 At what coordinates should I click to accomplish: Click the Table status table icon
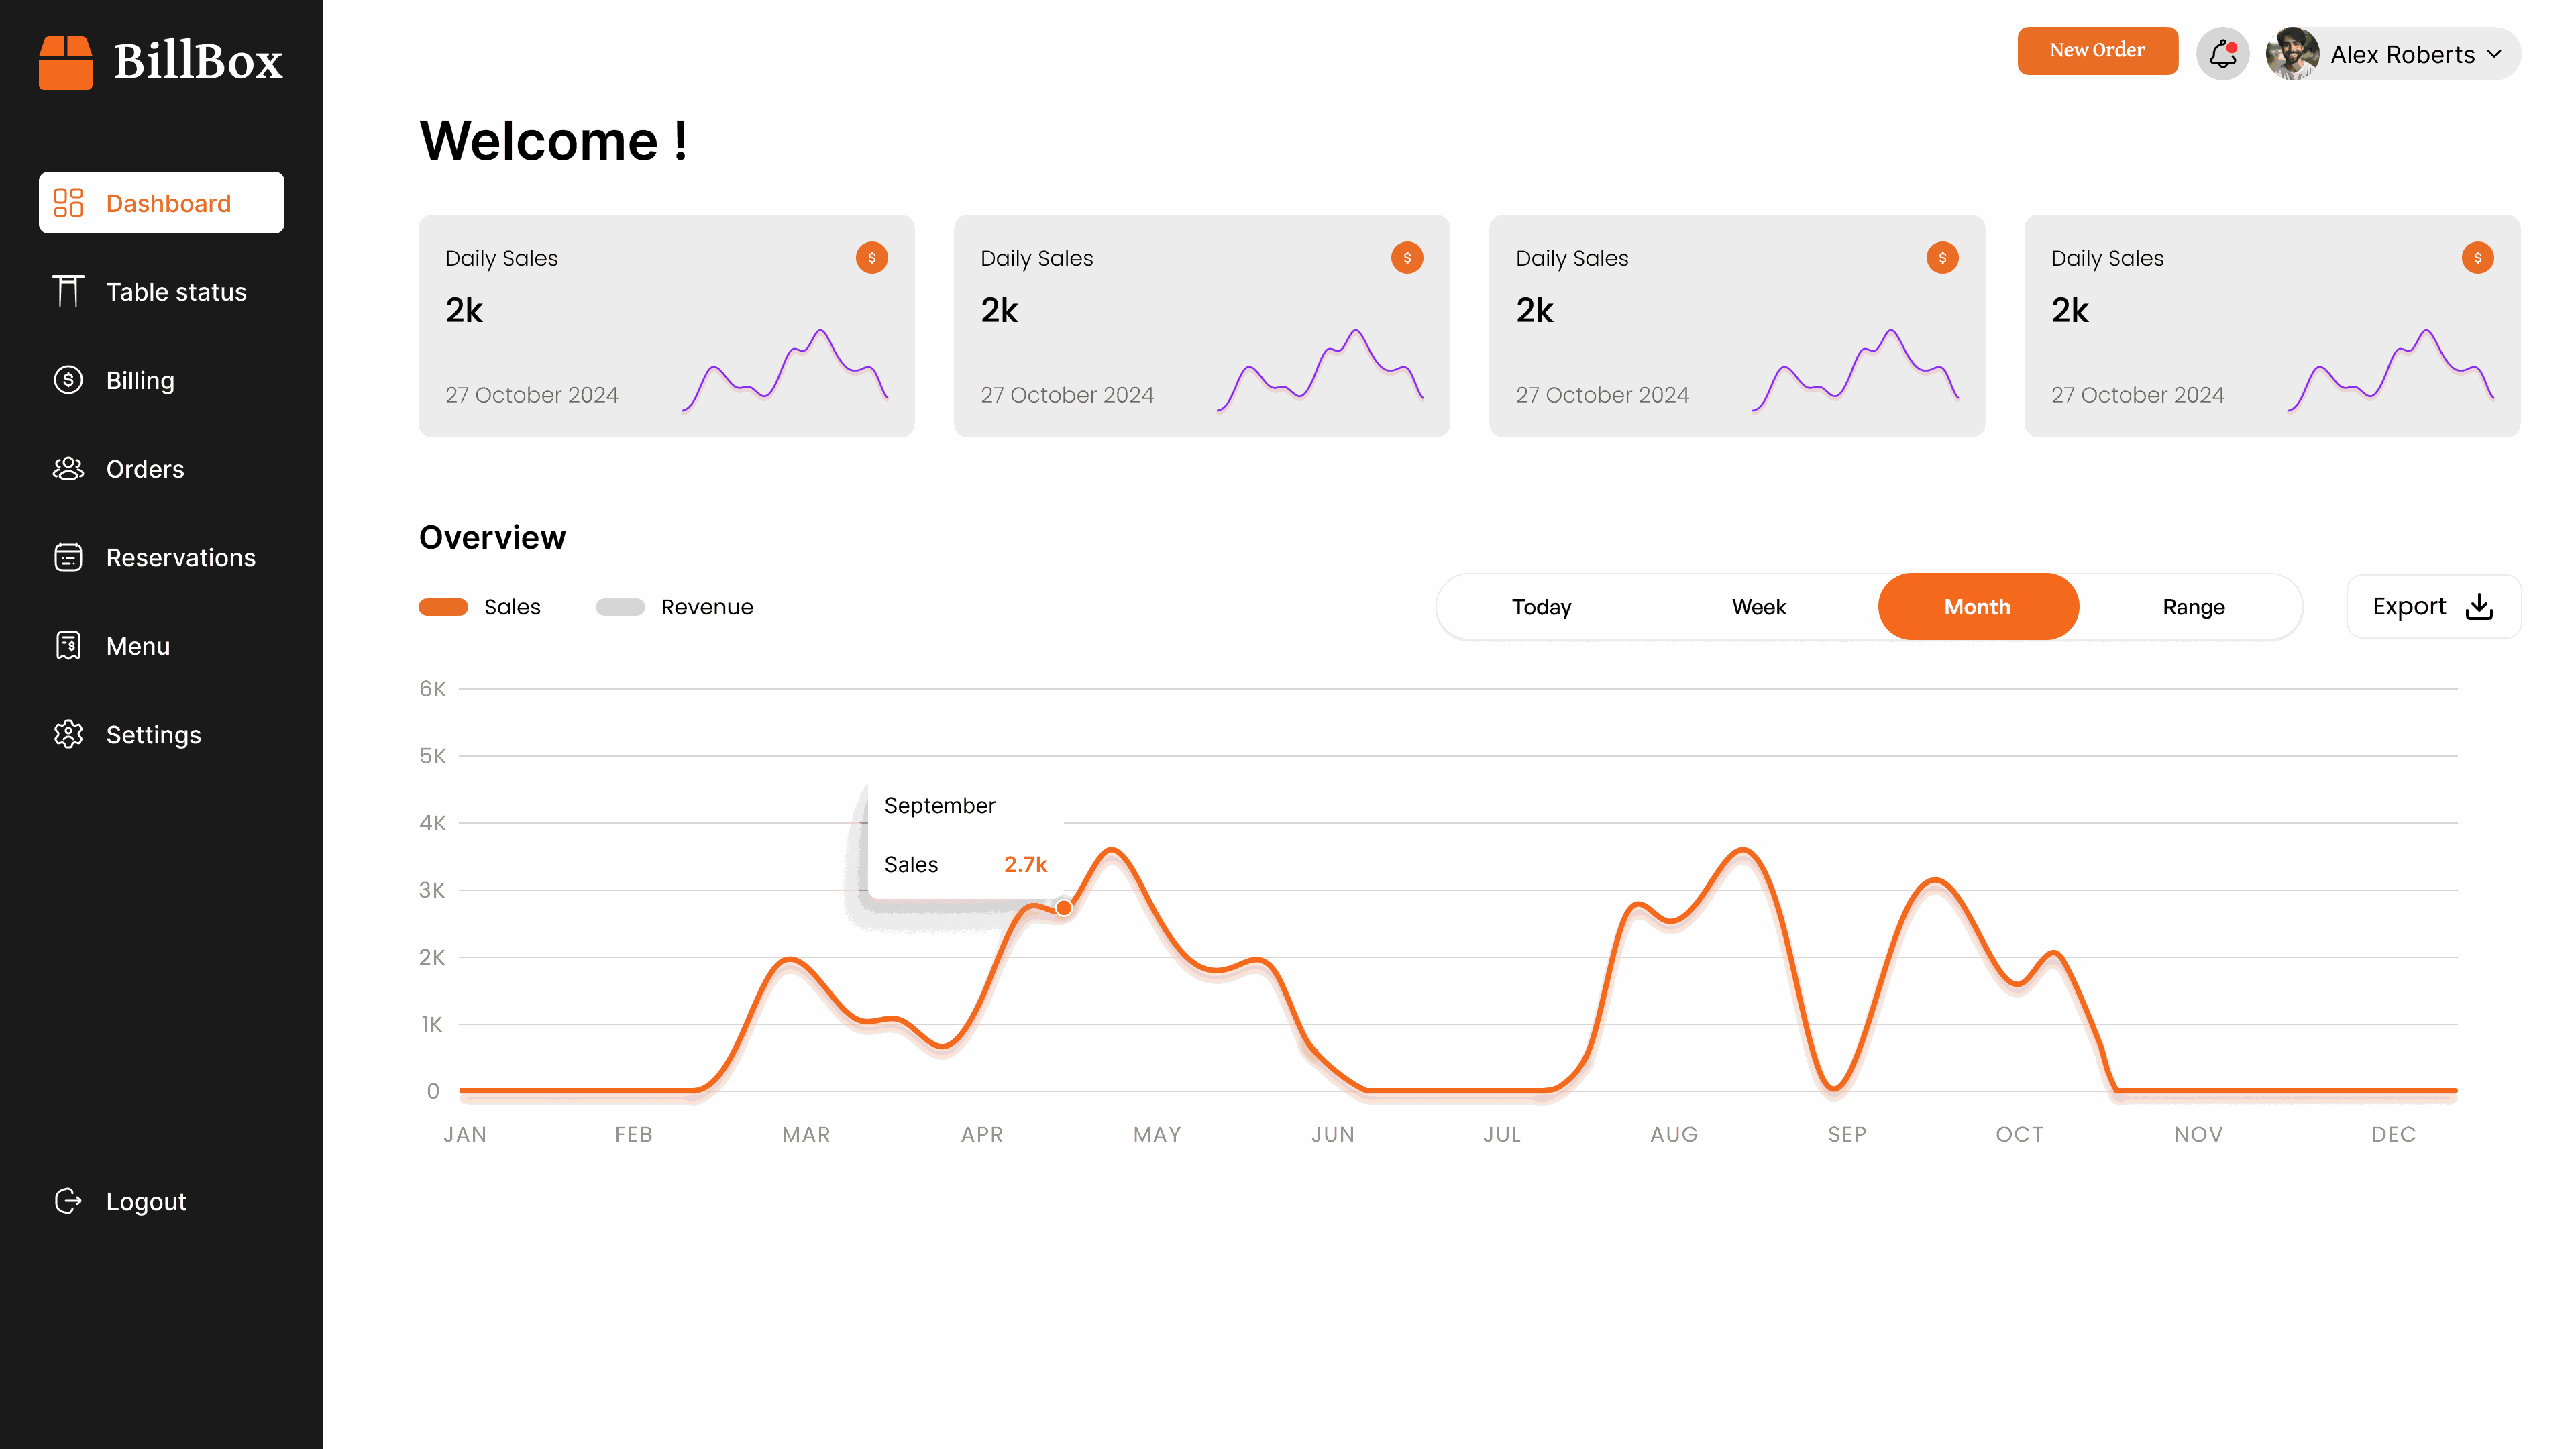point(68,291)
